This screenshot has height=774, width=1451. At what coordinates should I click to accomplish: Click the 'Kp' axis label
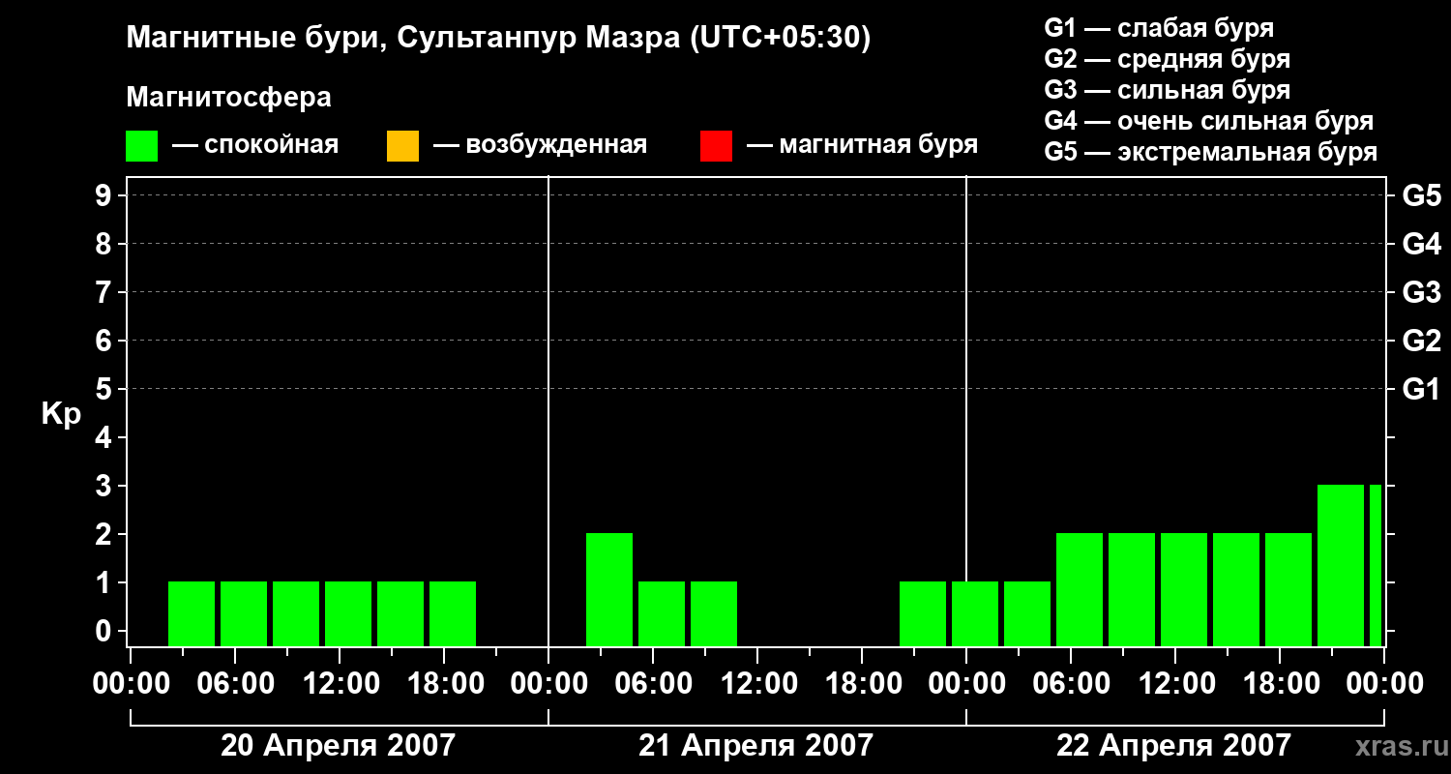61,414
